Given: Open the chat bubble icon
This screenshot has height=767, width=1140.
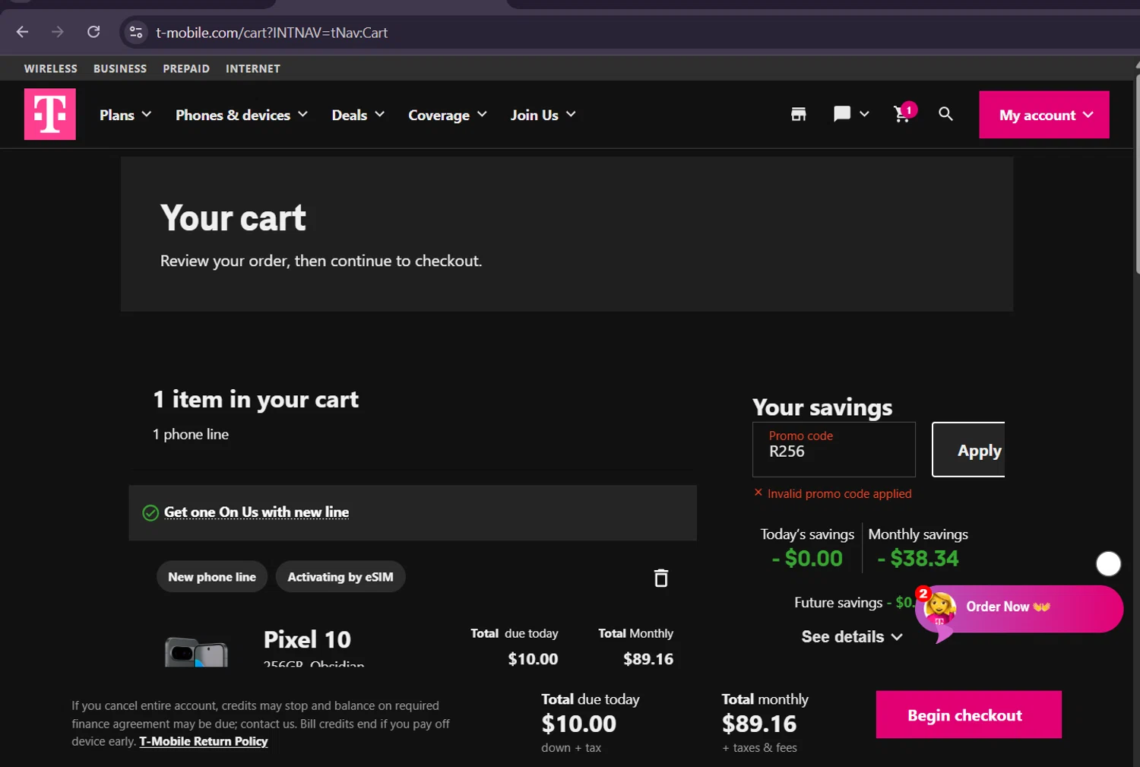Looking at the screenshot, I should pos(841,114).
